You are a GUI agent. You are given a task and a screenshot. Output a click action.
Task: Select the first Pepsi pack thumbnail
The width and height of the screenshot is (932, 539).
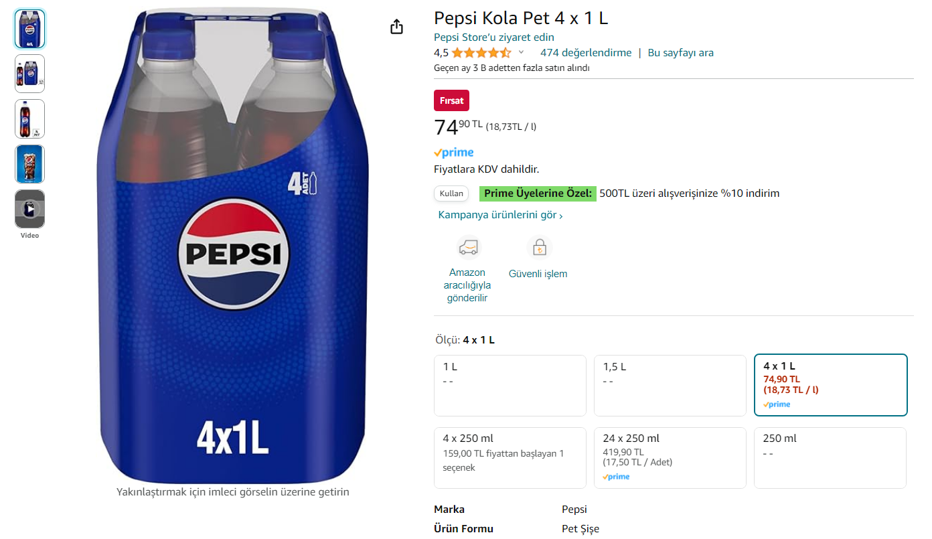click(x=29, y=29)
